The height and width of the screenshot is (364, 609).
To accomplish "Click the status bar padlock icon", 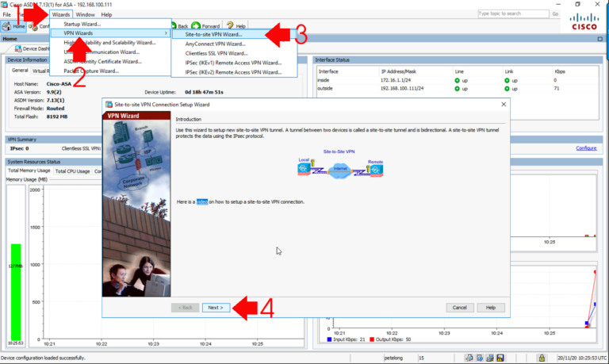I will tap(542, 358).
